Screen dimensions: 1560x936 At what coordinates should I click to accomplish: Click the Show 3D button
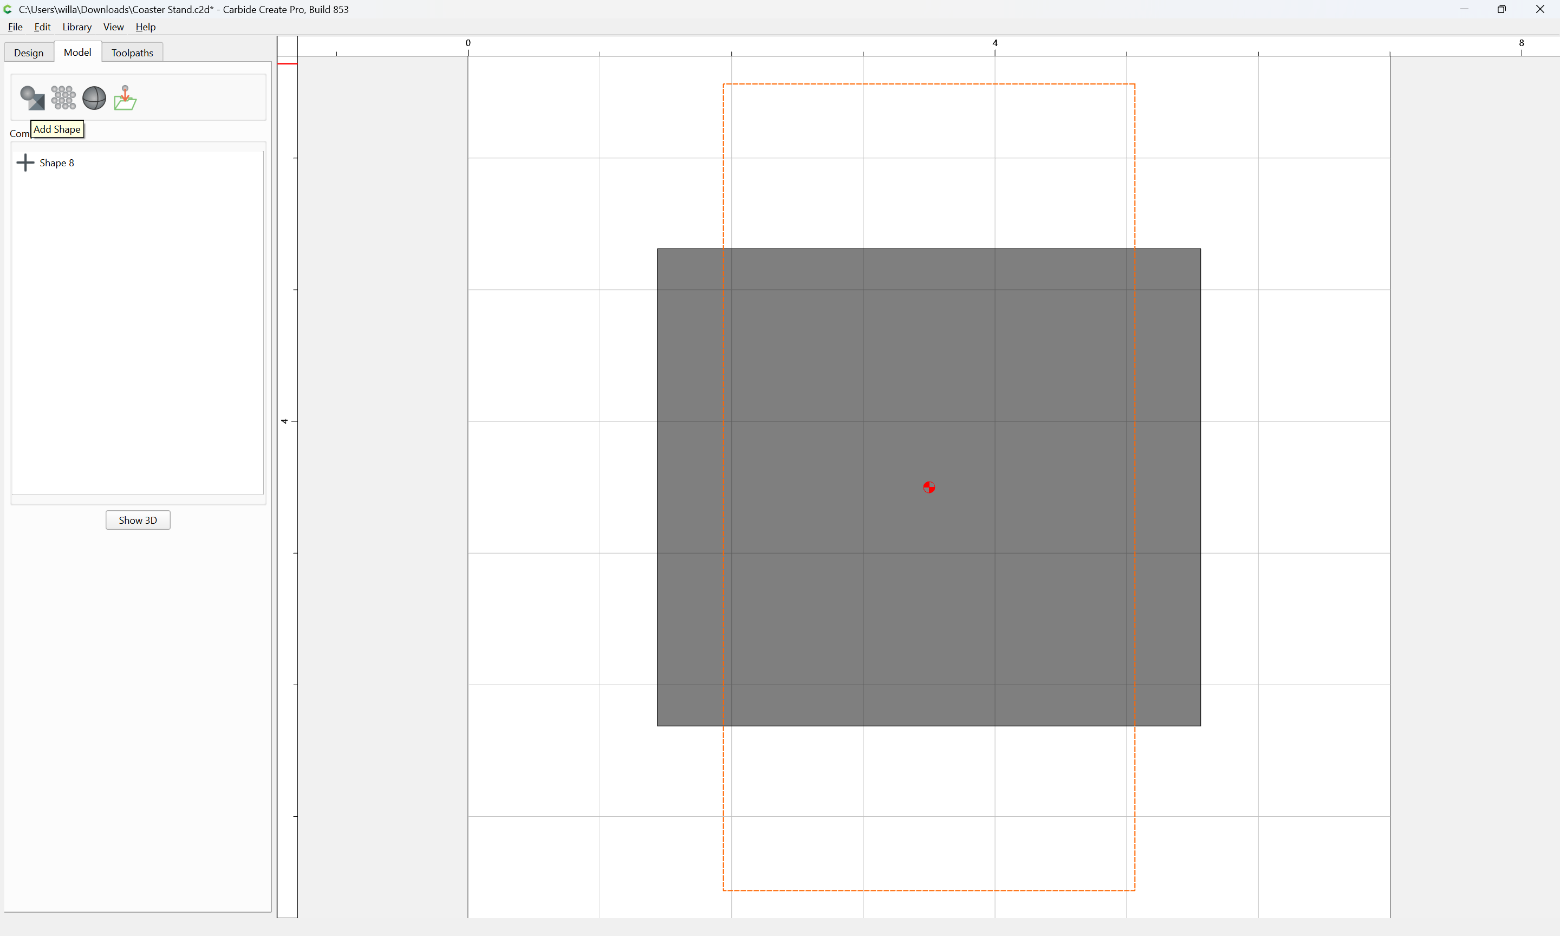click(x=138, y=521)
